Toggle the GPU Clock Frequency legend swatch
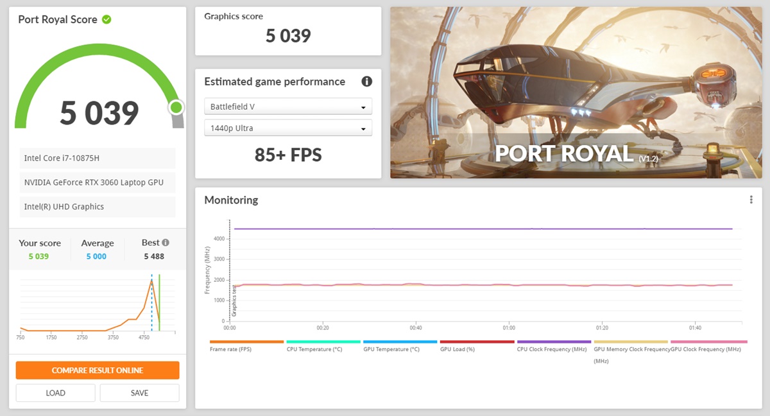The image size is (770, 416). tap(708, 342)
